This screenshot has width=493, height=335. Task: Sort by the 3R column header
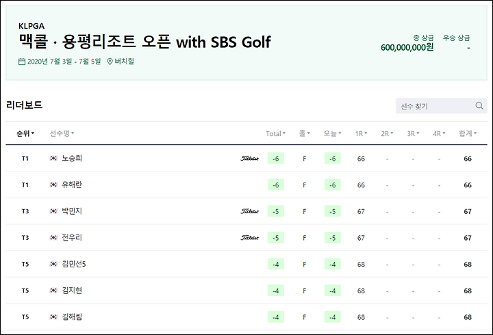click(x=413, y=133)
